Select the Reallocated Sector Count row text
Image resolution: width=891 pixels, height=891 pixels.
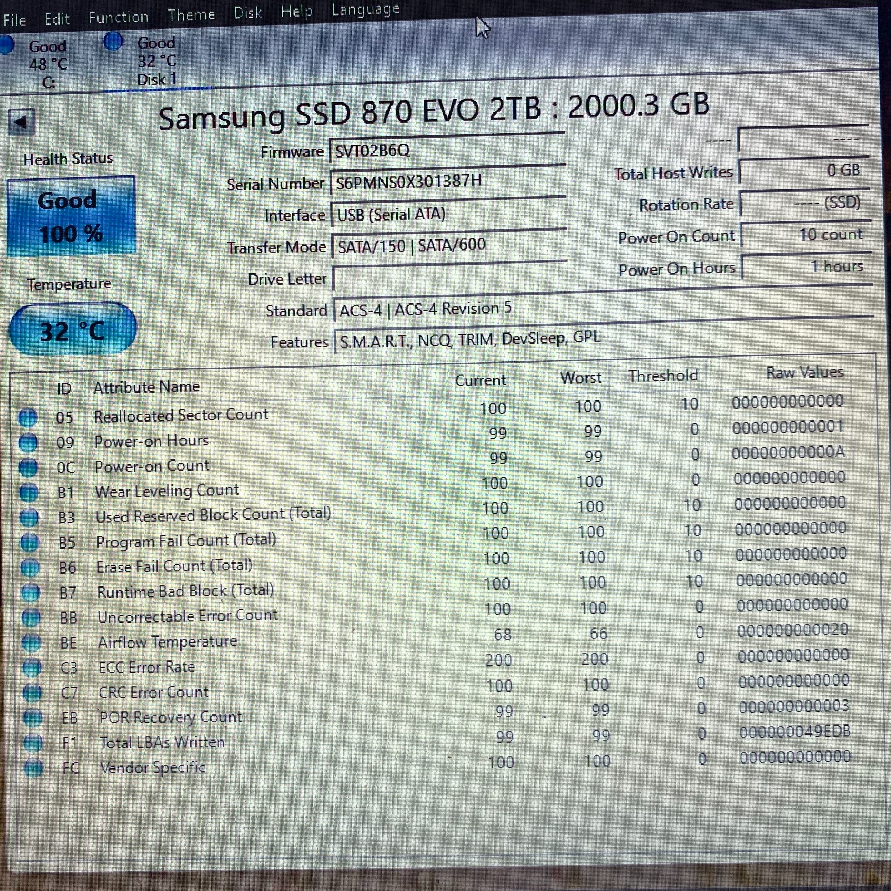pyautogui.click(x=181, y=415)
